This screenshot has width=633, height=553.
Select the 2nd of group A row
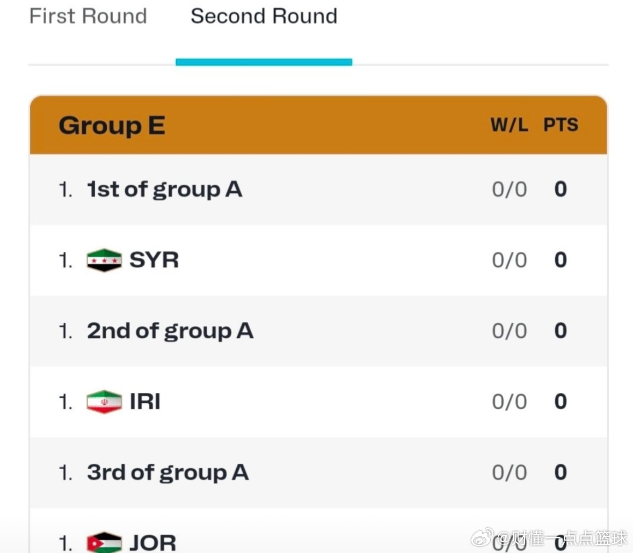tap(318, 331)
